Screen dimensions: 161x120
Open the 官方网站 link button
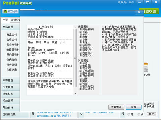[x=10, y=11]
